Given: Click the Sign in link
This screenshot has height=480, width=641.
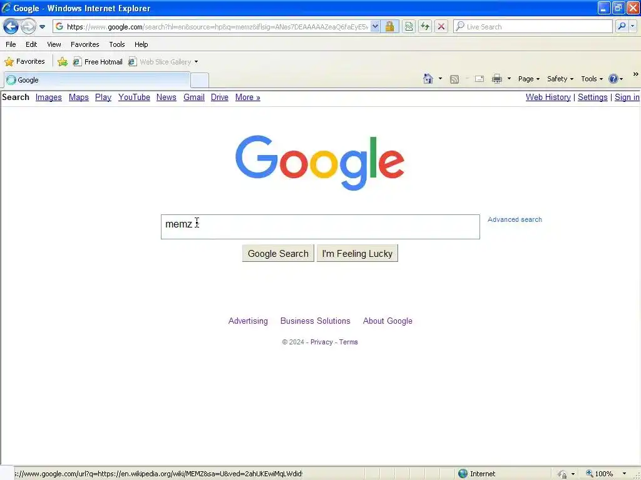Looking at the screenshot, I should (627, 97).
